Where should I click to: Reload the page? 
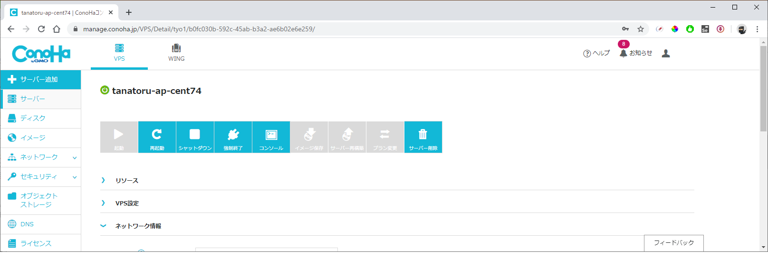pyautogui.click(x=41, y=29)
